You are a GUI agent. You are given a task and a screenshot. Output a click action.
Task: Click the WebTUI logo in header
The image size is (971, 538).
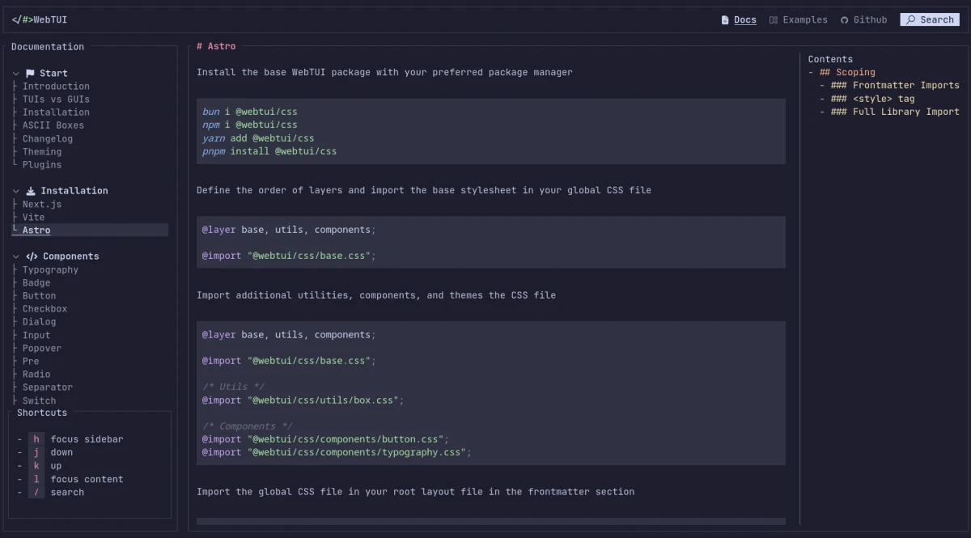tap(39, 19)
